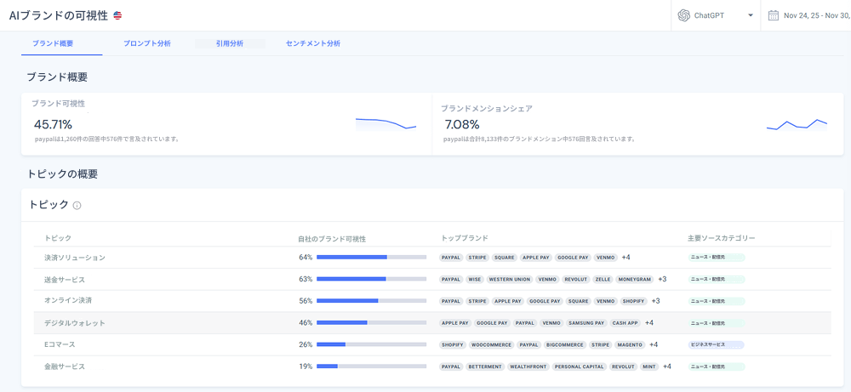
Task: Click WISE brand tag
Action: coord(474,279)
